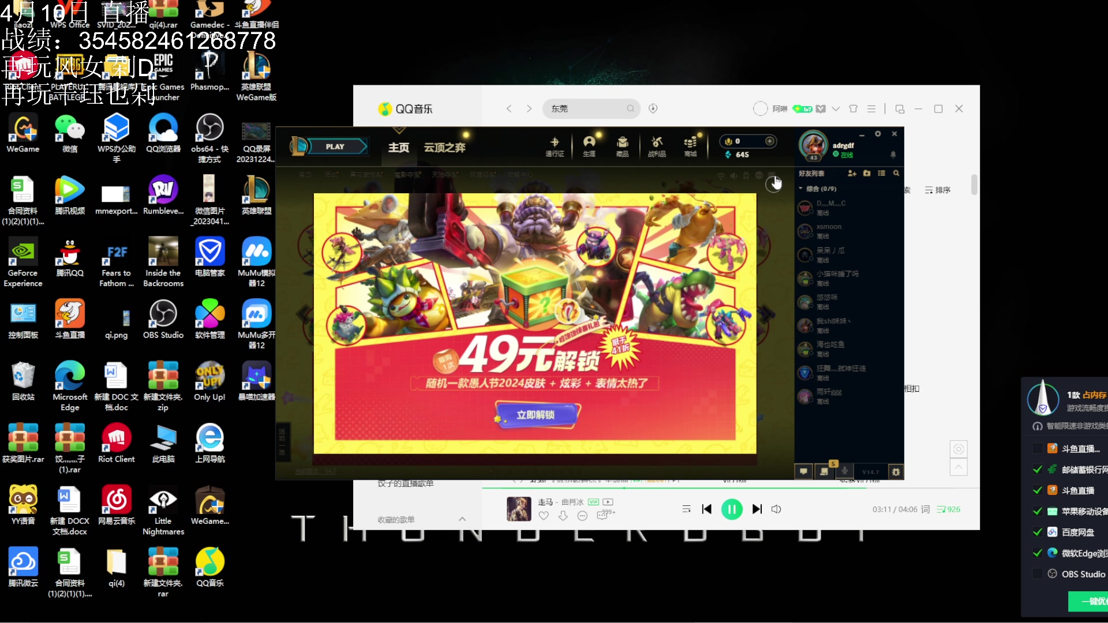Click the add friend icon

tap(852, 173)
